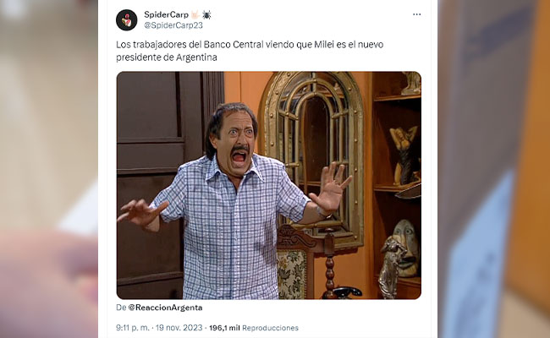Visit the @SpiderCarp23 handle
This screenshot has height=338, width=550.
[x=173, y=25]
